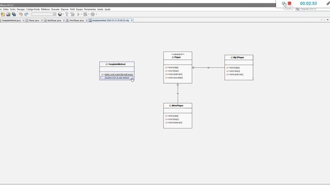
Task: Click the New Project toolbar icon
Action: (3, 14)
